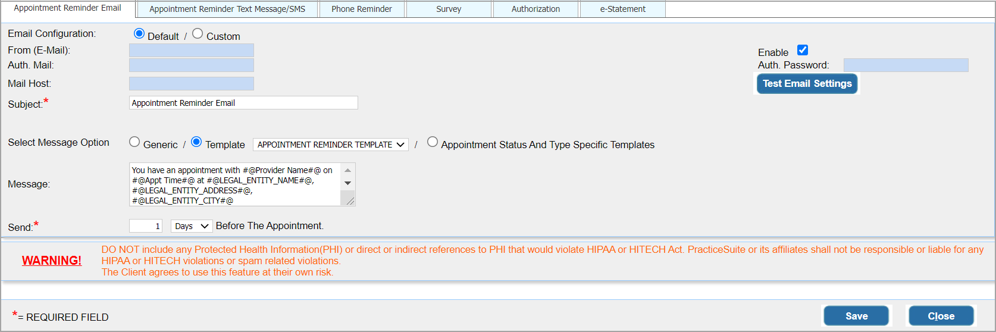This screenshot has width=996, height=332.
Task: Click Test Email Settings button
Action: click(807, 84)
